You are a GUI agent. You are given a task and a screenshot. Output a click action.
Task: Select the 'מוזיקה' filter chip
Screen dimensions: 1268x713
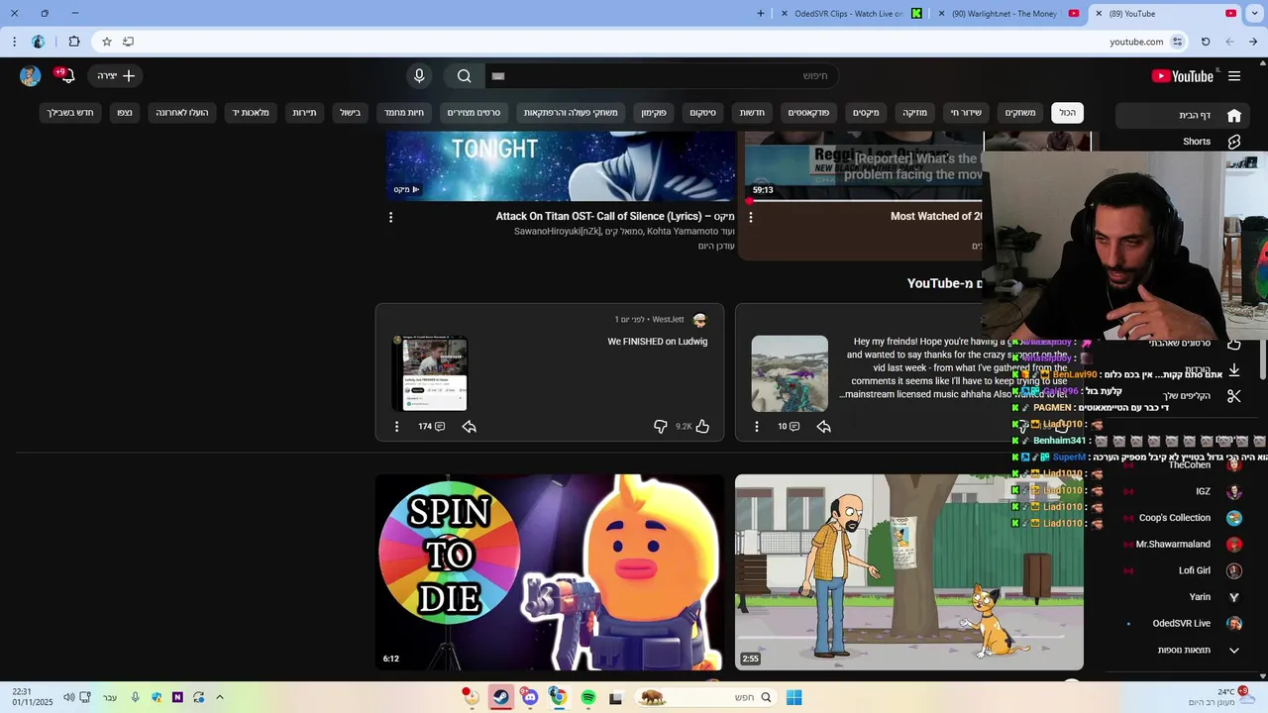pyautogui.click(x=914, y=113)
